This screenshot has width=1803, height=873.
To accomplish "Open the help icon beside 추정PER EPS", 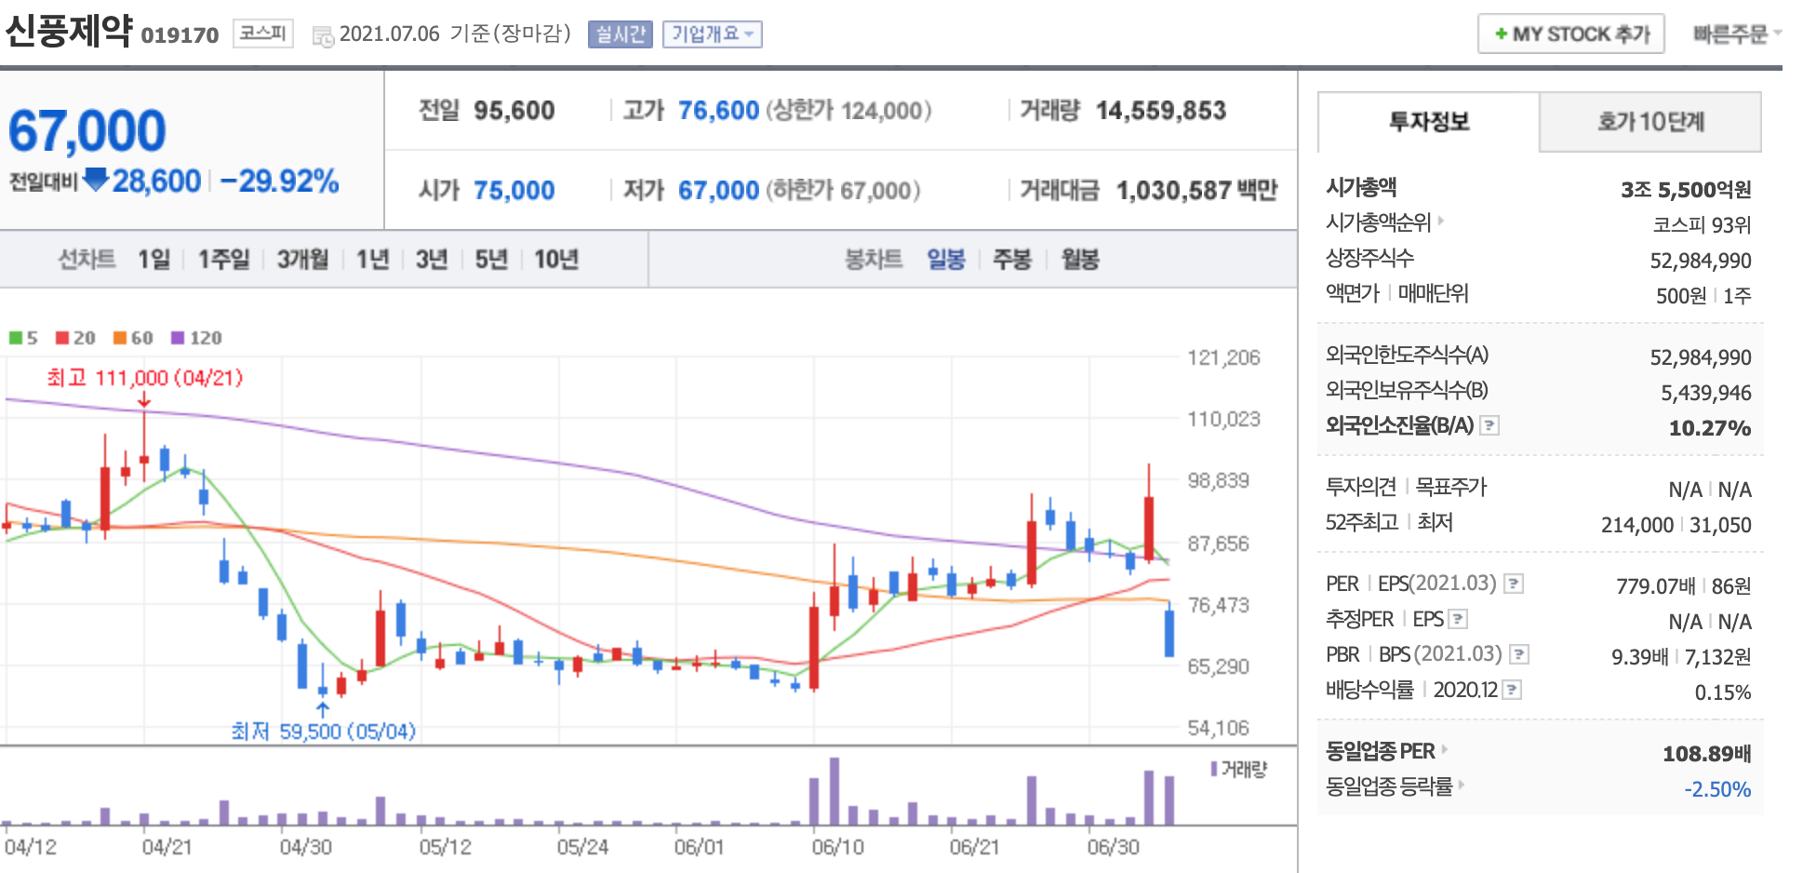I will click(x=1458, y=619).
